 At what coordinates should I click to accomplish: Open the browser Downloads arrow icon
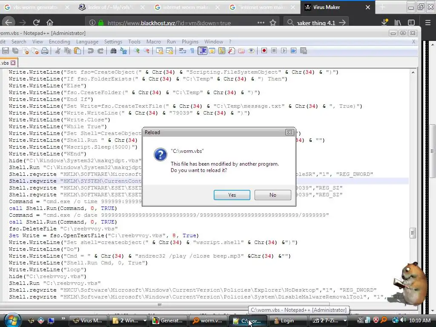(x=384, y=23)
